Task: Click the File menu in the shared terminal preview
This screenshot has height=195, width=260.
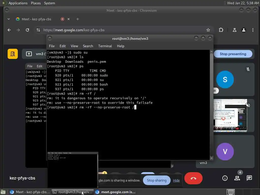Action: tap(30, 66)
